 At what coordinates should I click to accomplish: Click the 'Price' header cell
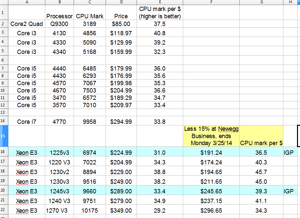[121, 12]
